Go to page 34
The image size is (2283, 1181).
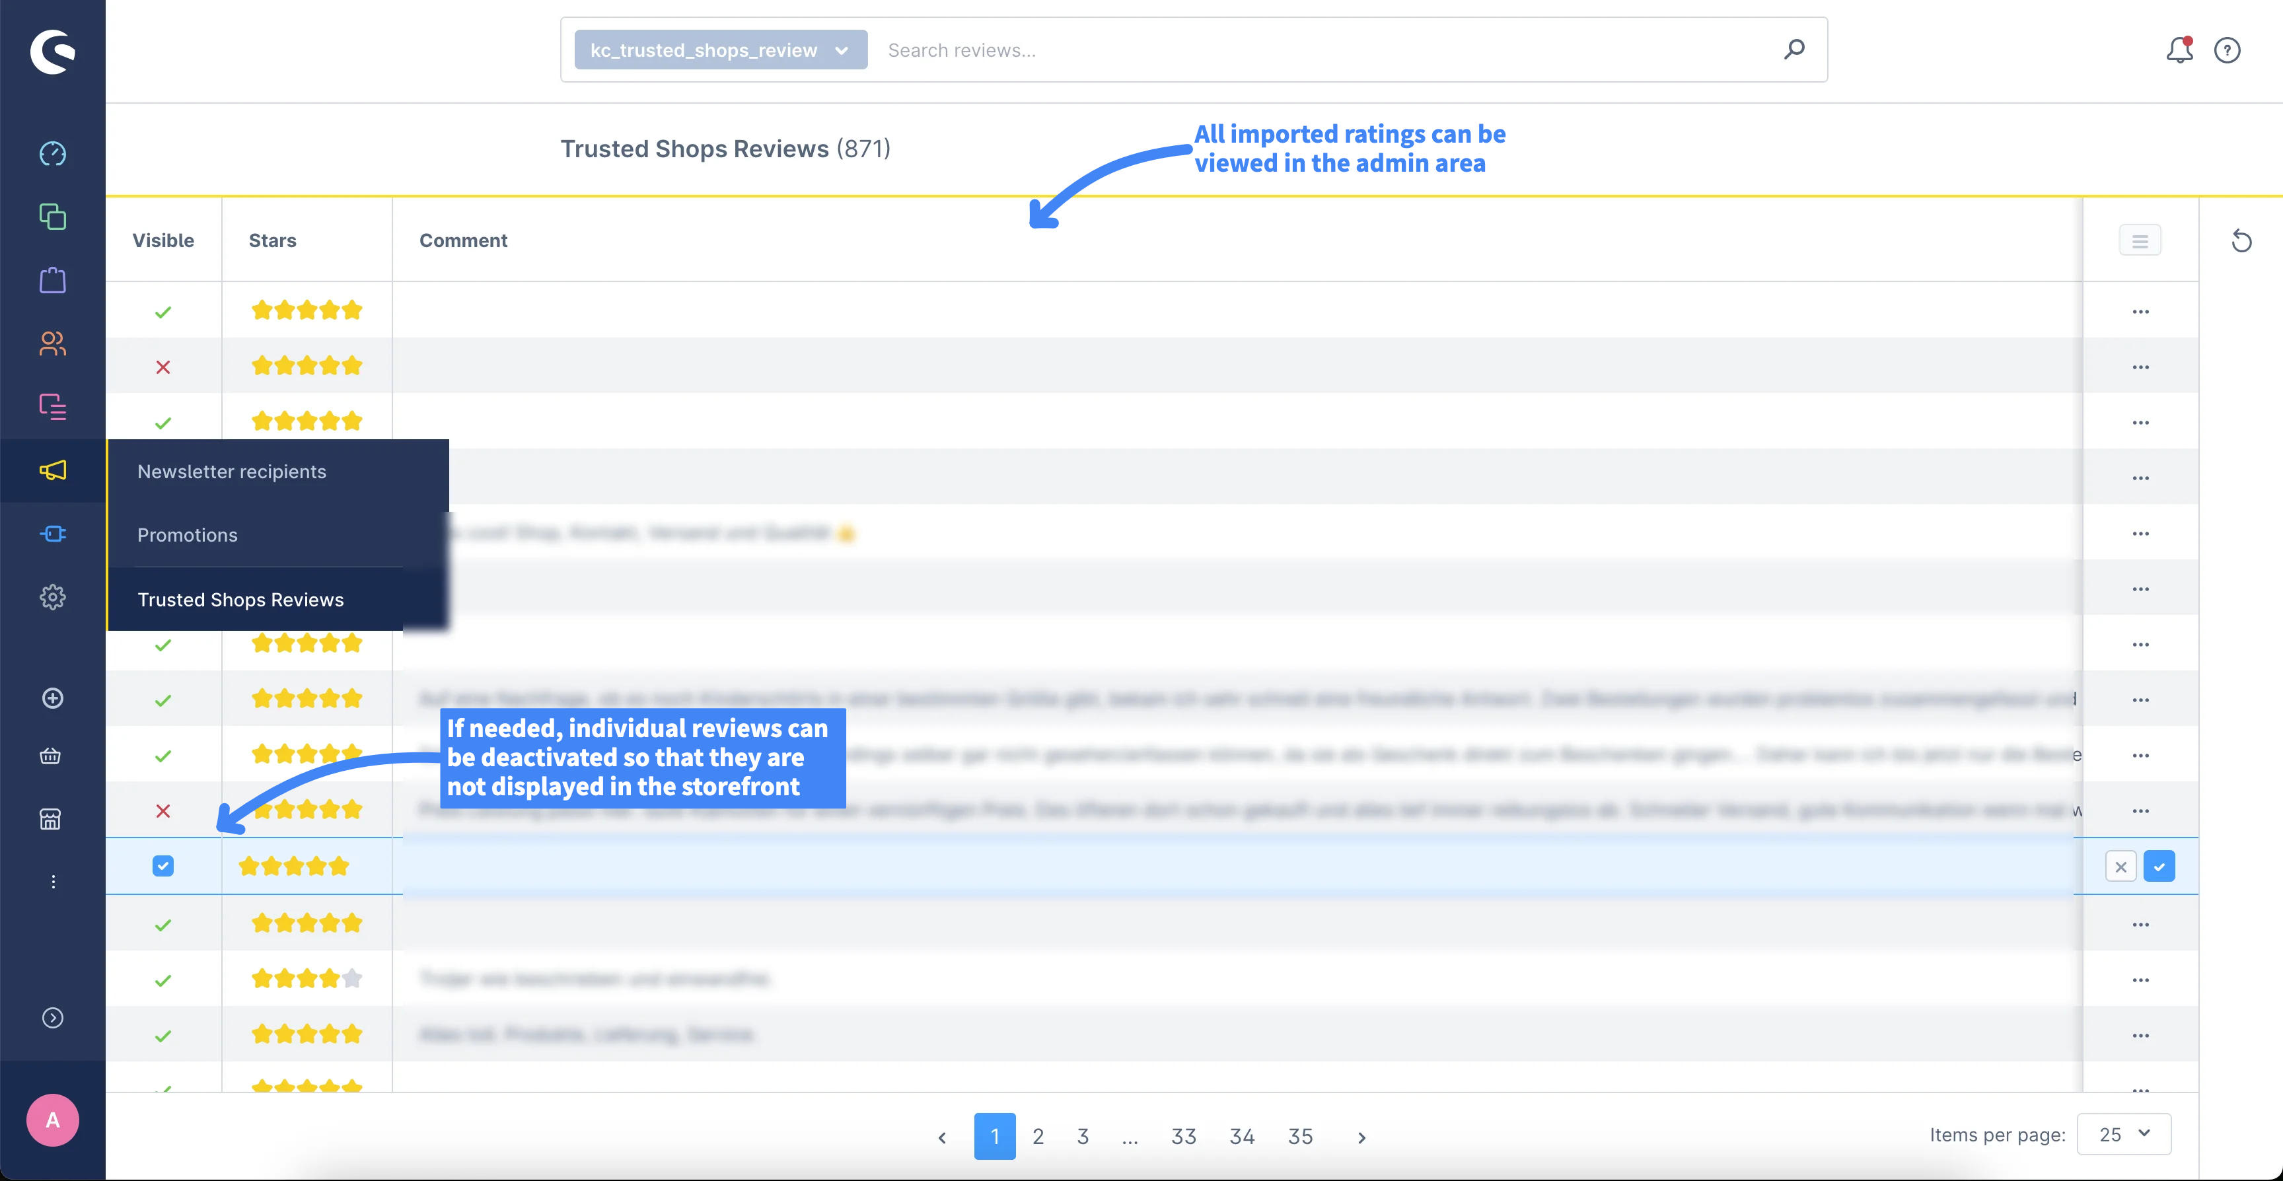tap(1242, 1136)
